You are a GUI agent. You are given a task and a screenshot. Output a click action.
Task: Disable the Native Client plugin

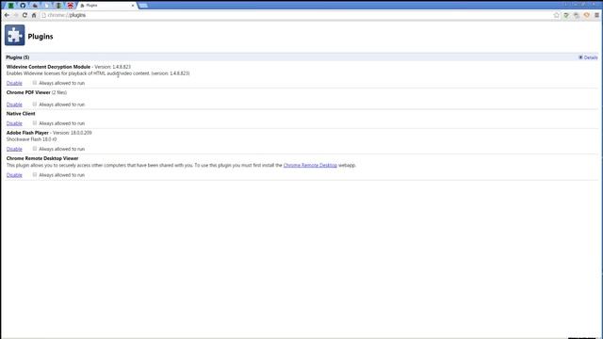pos(14,123)
